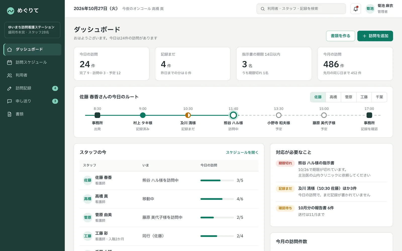Click the search field for 利用者・スタッフ・記録

click(301, 9)
